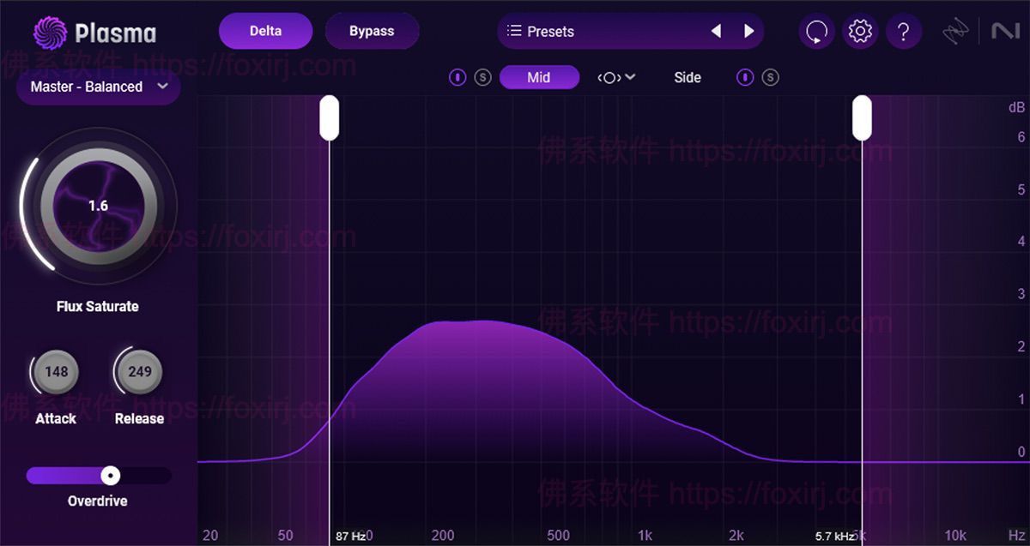
Task: Open the Master - Balanced preset dropdown
Action: tap(97, 87)
